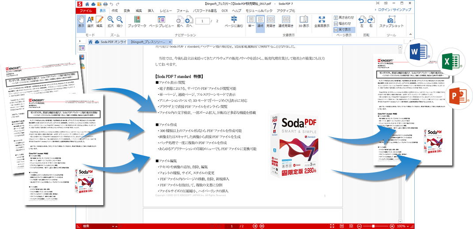Toggle 幅合わせ fit width

coord(343,23)
